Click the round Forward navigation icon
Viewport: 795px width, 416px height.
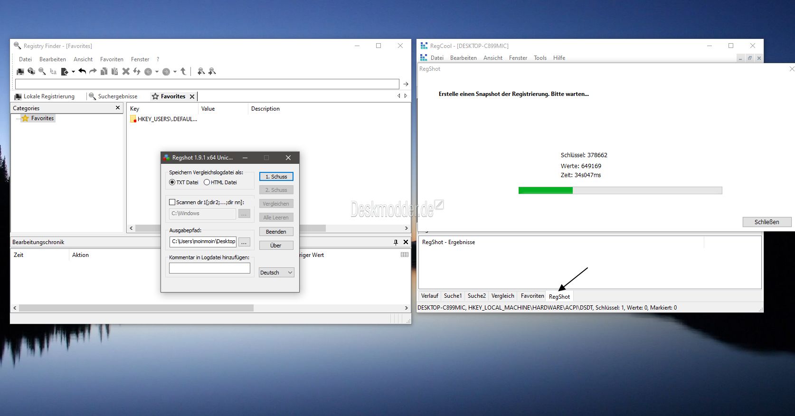click(166, 72)
